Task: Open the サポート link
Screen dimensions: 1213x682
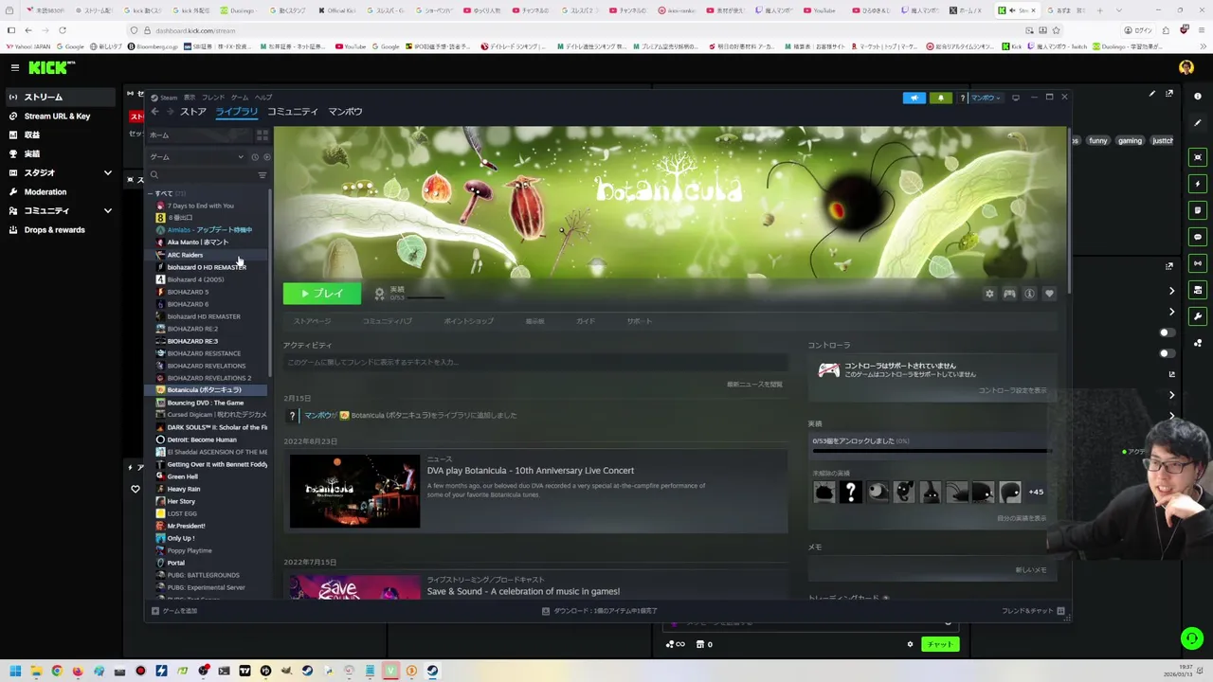Action: pyautogui.click(x=639, y=321)
